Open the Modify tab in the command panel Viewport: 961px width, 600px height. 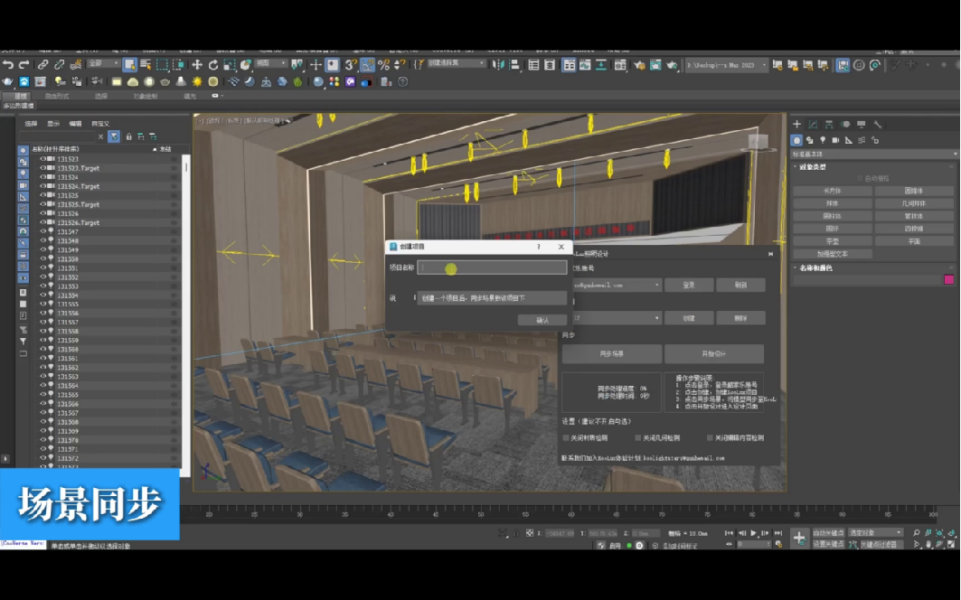(813, 125)
